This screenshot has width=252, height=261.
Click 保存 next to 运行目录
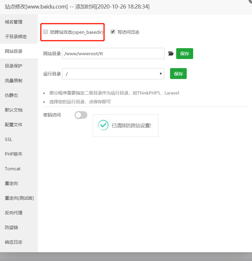coord(178,74)
